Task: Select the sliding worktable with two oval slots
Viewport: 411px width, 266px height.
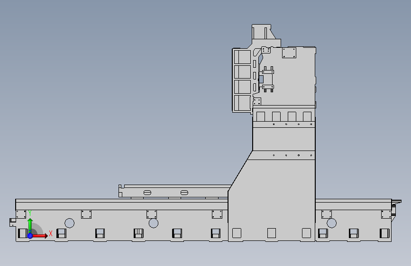Action: coord(174,191)
